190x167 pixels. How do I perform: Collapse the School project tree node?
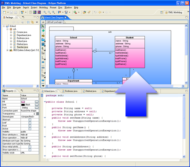tap(4, 26)
